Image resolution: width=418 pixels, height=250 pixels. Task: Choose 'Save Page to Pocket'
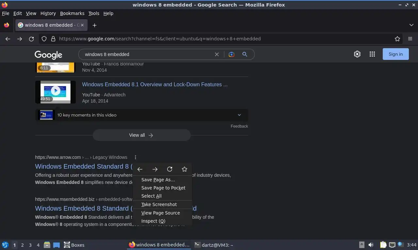pyautogui.click(x=162, y=188)
